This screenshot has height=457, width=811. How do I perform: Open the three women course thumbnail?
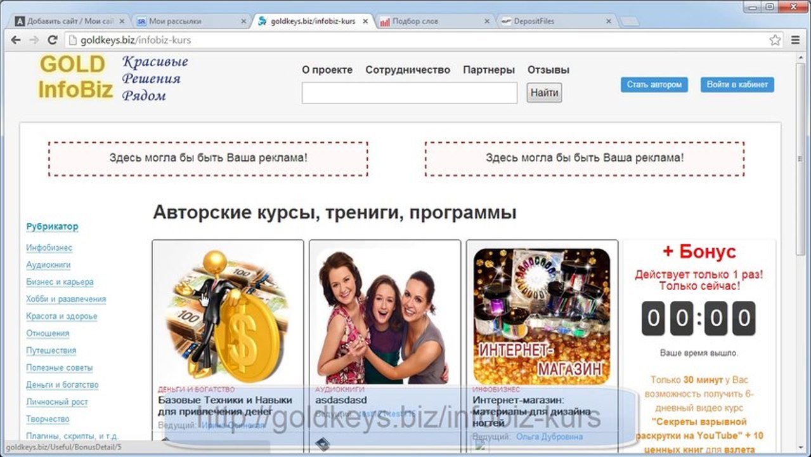click(x=385, y=315)
